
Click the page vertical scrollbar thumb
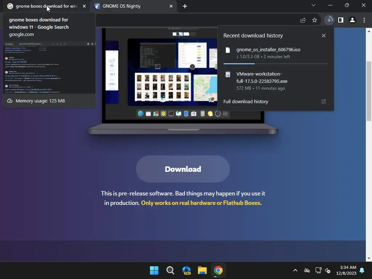369,91
